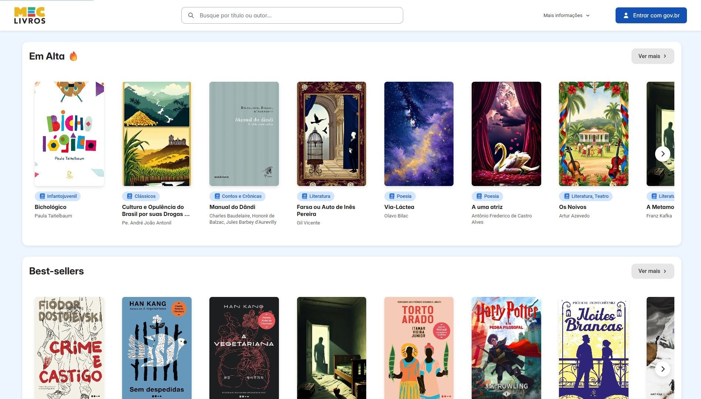Select the Clássicos category tag
This screenshot has height=399, width=701.
(141, 196)
